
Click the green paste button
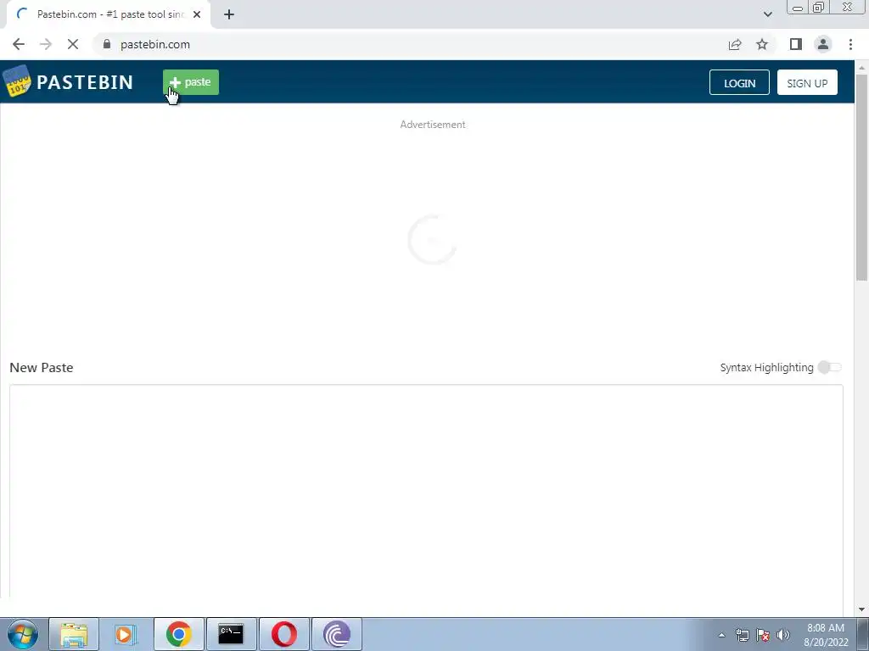pos(191,82)
